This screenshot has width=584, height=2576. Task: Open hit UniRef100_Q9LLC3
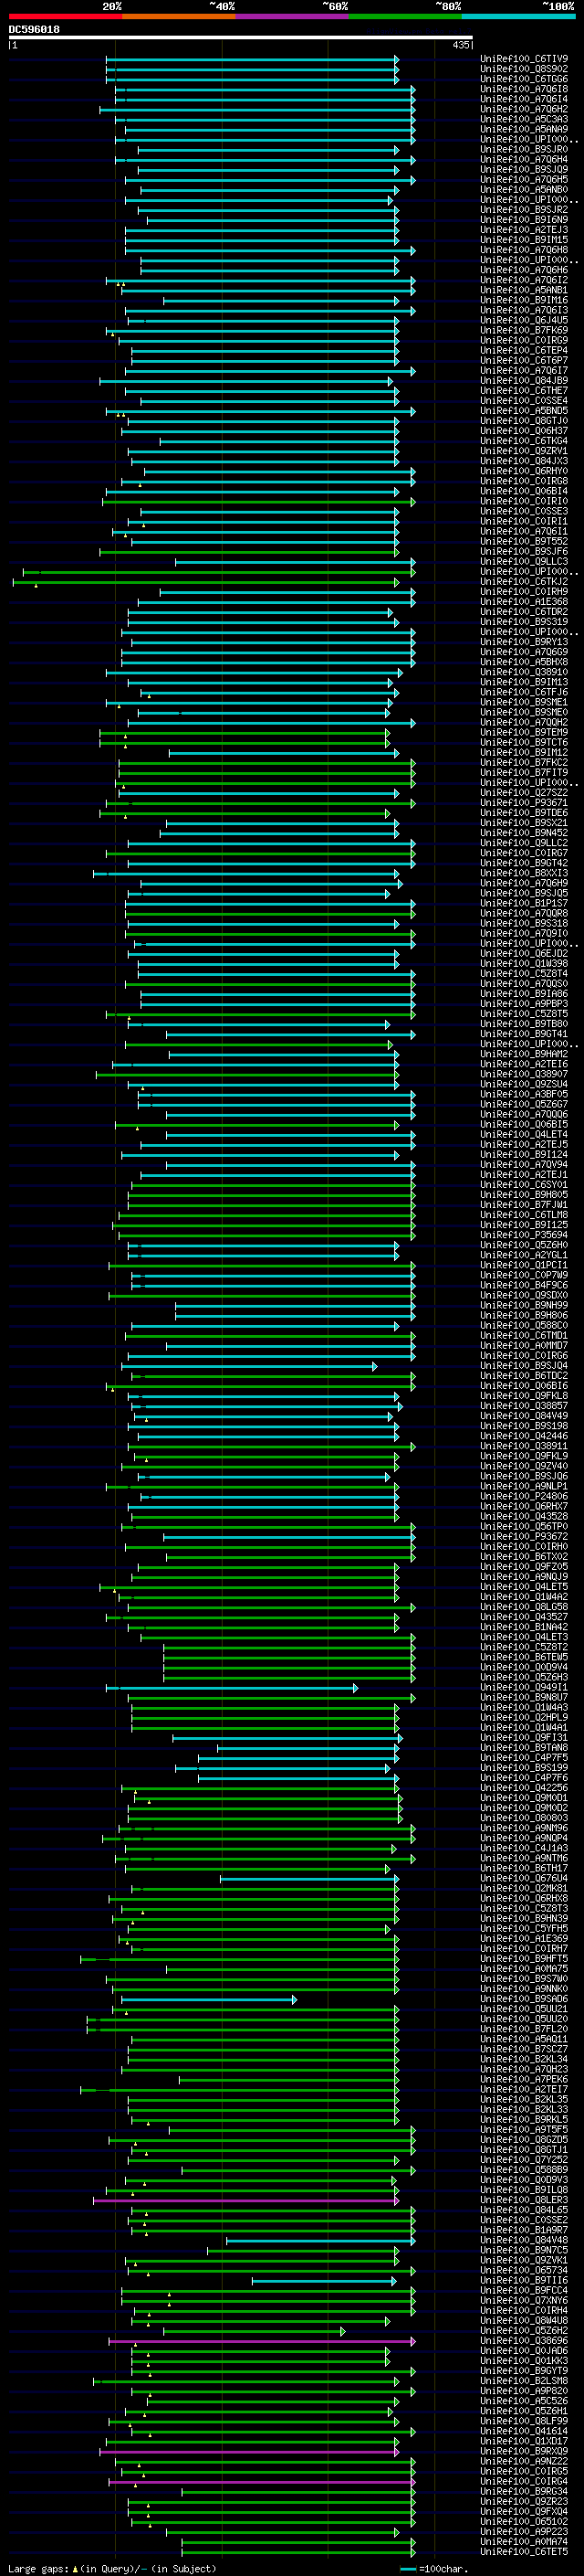(524, 562)
